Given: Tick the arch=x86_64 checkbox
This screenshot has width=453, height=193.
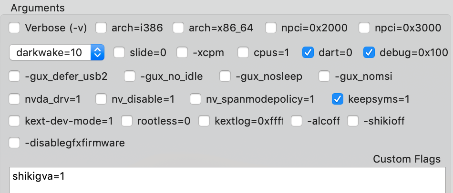Looking at the screenshot, I should (178, 28).
